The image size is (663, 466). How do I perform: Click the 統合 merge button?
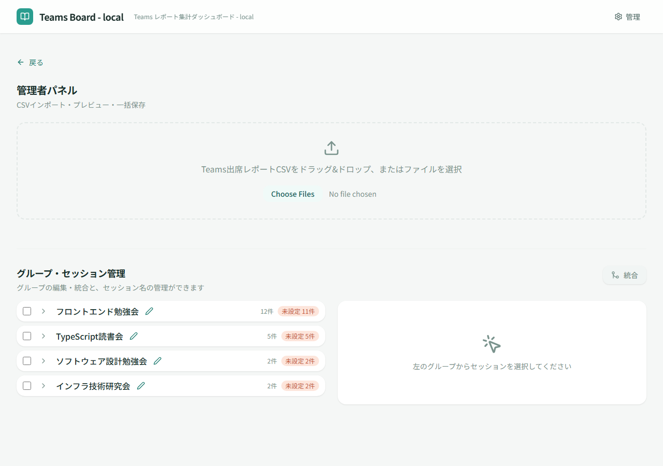(624, 275)
